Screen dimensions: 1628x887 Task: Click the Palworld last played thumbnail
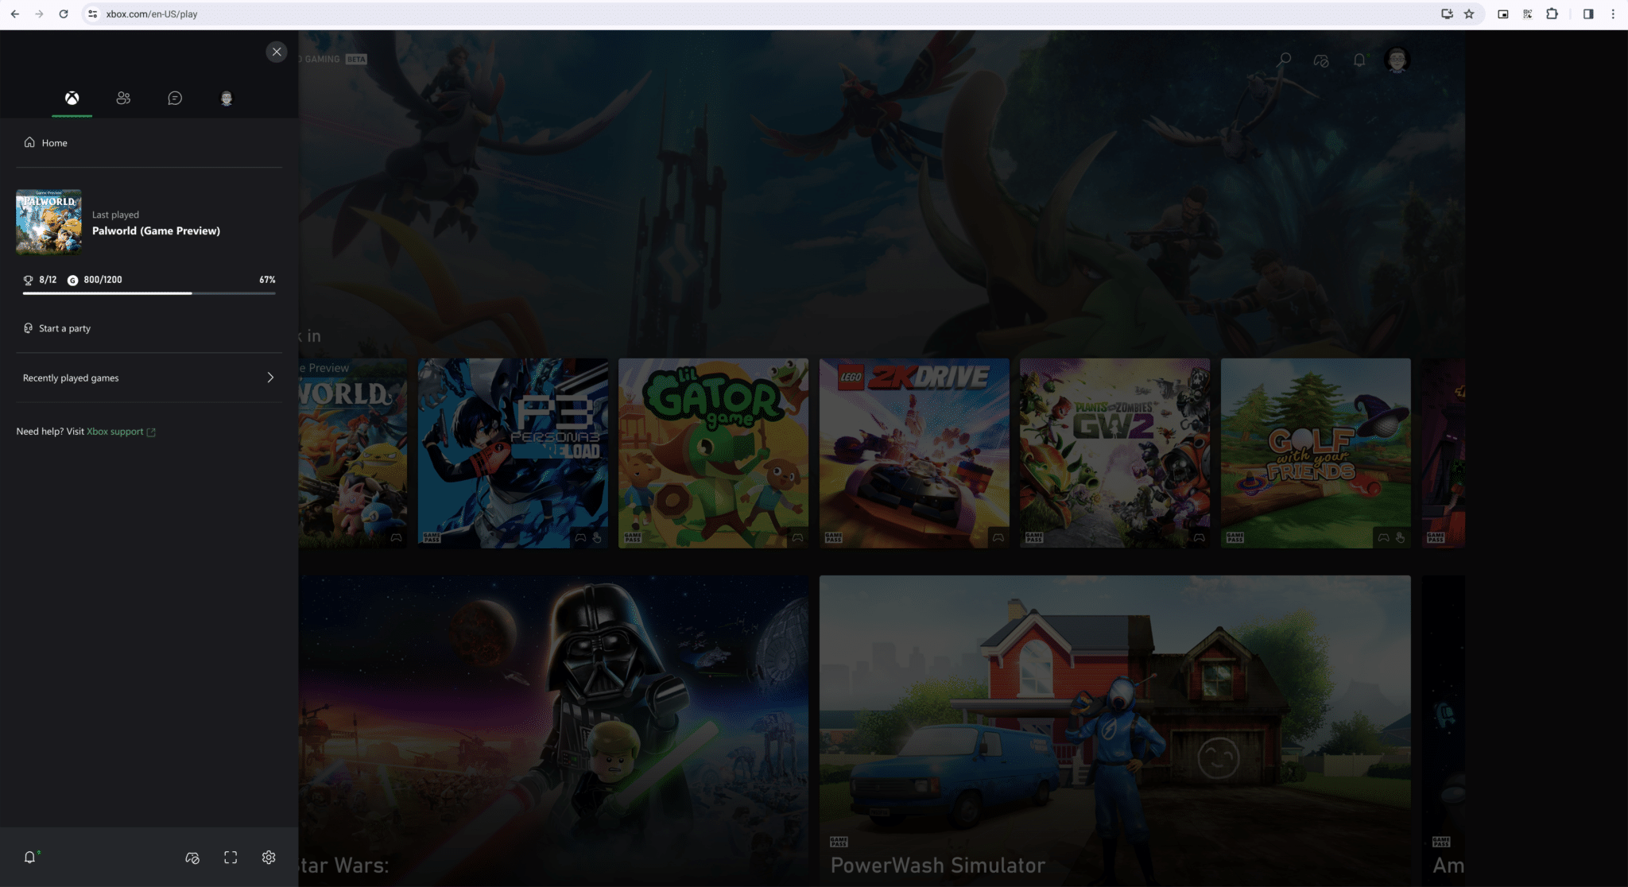(48, 222)
